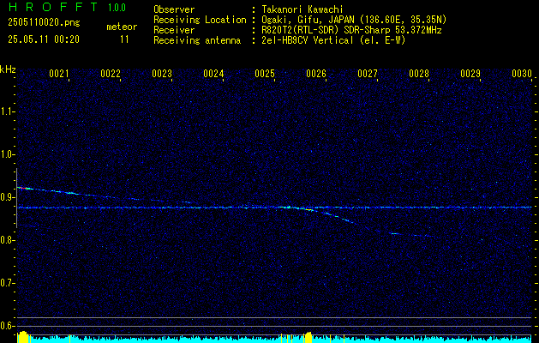The height and width of the screenshot is (343, 539).
Task: Click time marker 0021
Action: [59, 74]
